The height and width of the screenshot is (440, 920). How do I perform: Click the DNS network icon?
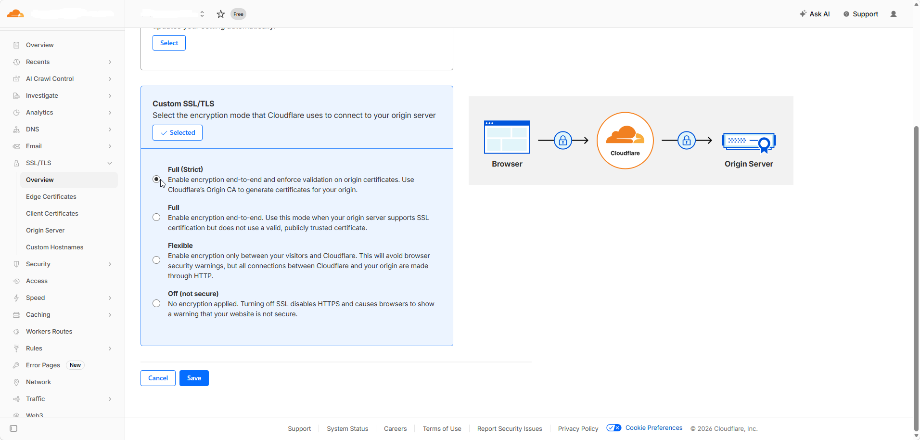tap(16, 129)
